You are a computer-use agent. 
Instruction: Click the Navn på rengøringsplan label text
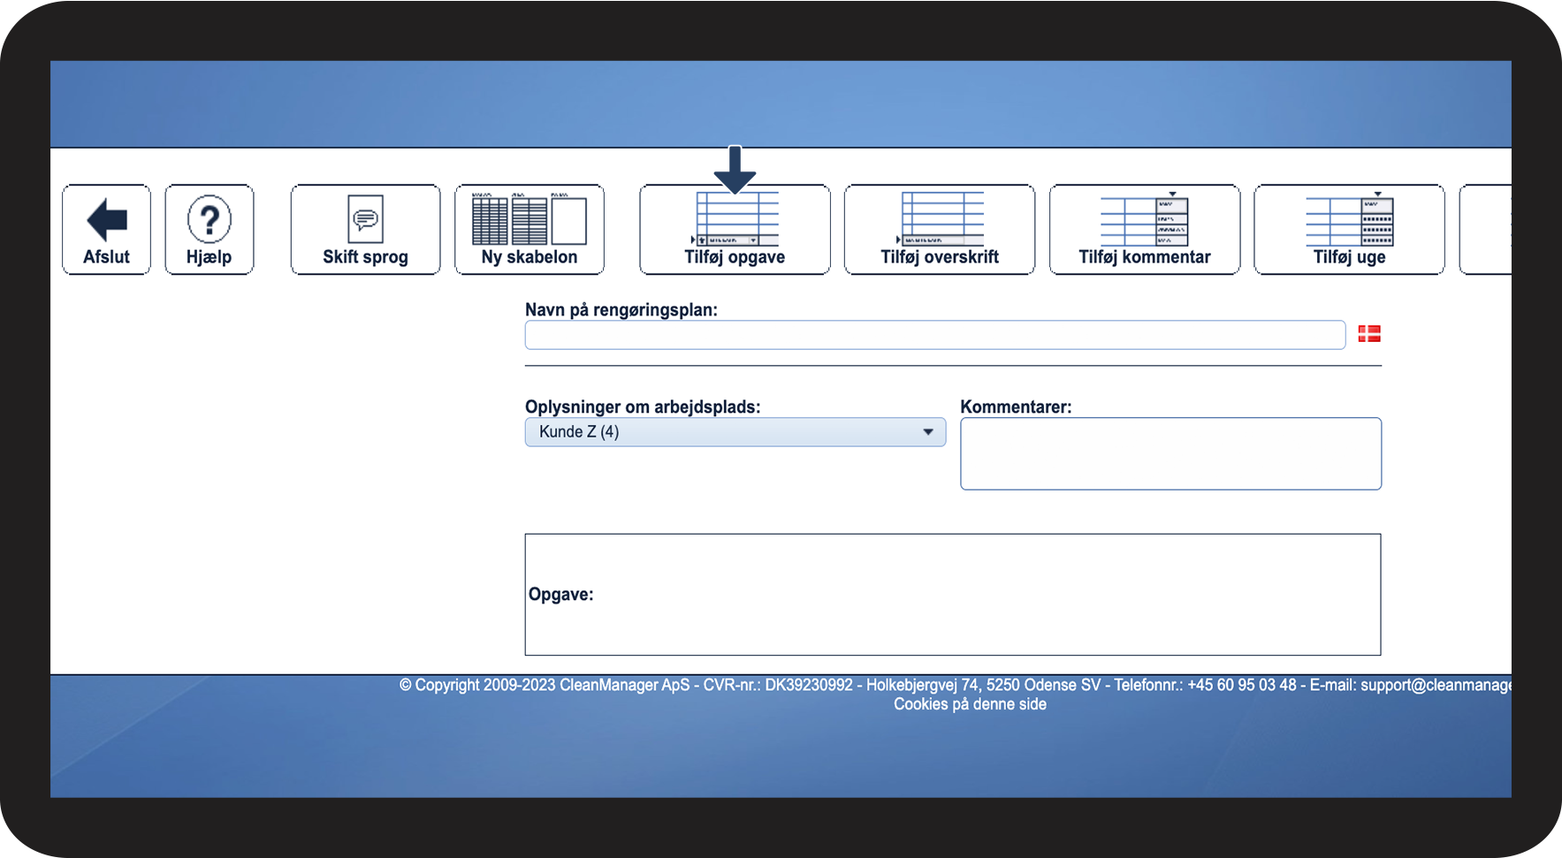click(x=621, y=310)
